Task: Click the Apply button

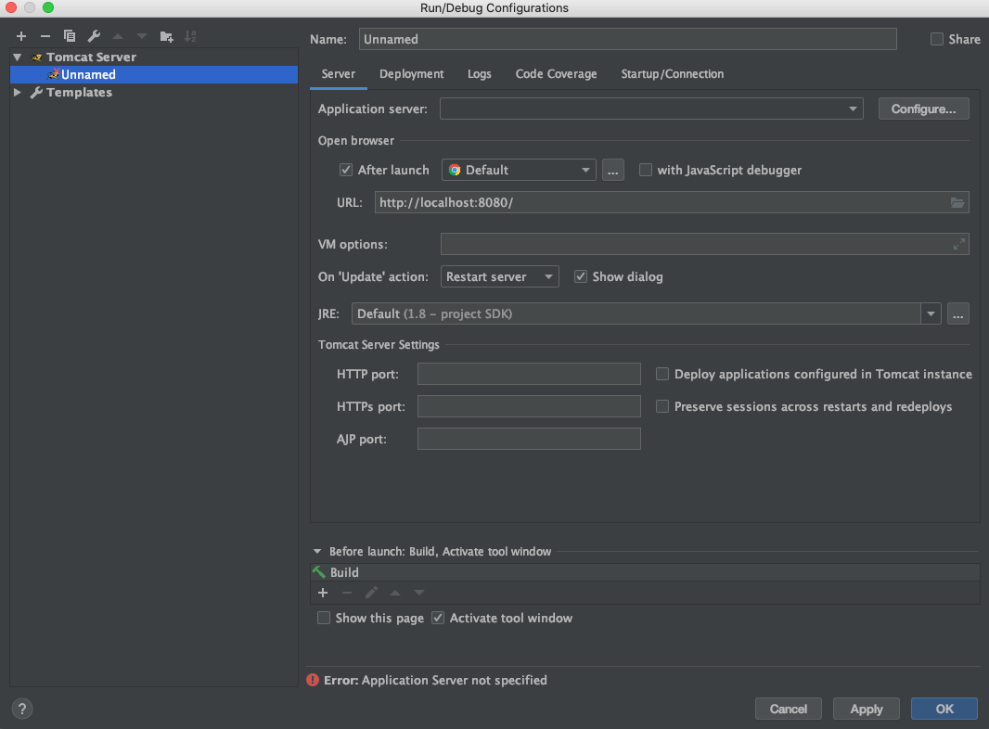Action: click(867, 709)
